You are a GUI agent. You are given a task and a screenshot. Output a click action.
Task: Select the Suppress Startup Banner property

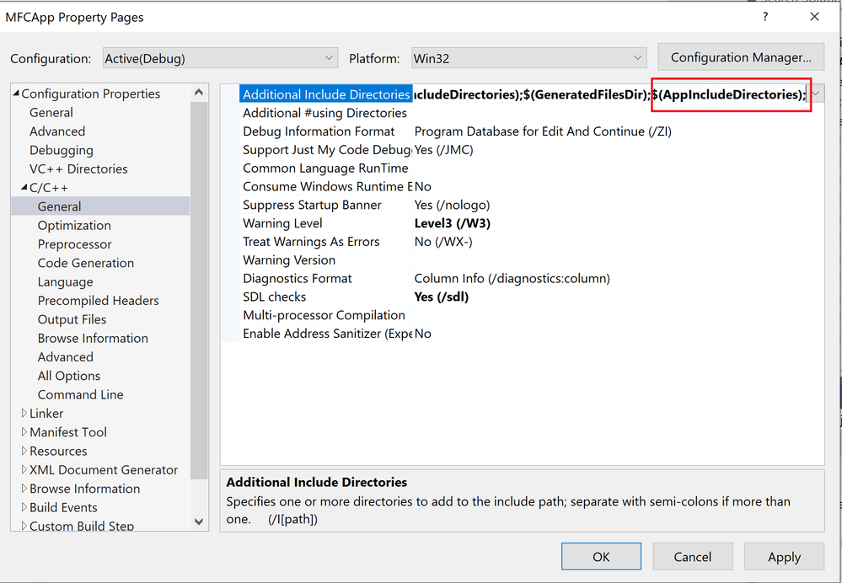pyautogui.click(x=312, y=205)
